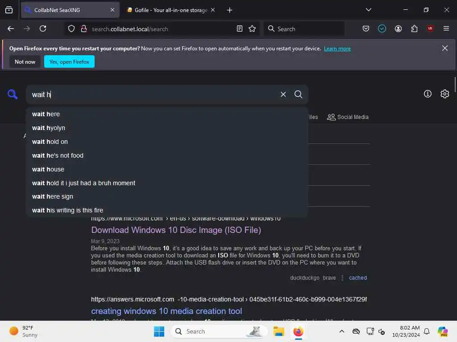
Task: Click the weather widget showing 92°F
Action: coord(23,331)
